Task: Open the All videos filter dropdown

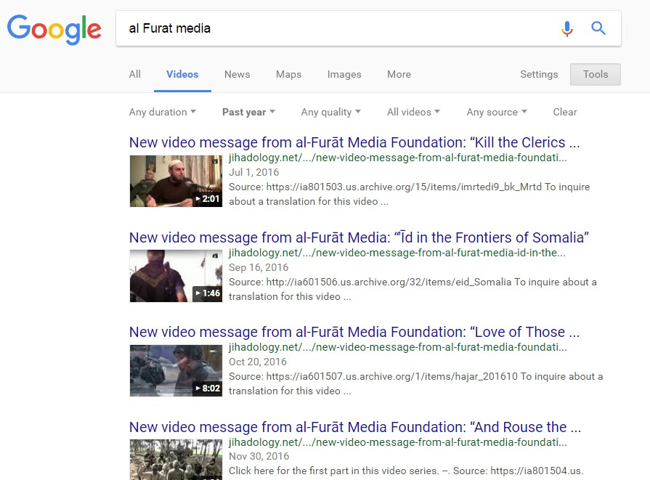Action: [413, 112]
